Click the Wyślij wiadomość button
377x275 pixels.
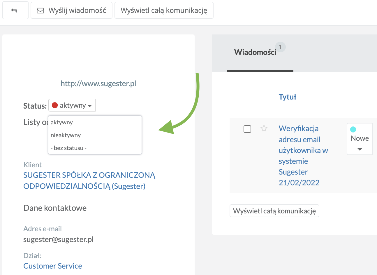click(x=71, y=10)
